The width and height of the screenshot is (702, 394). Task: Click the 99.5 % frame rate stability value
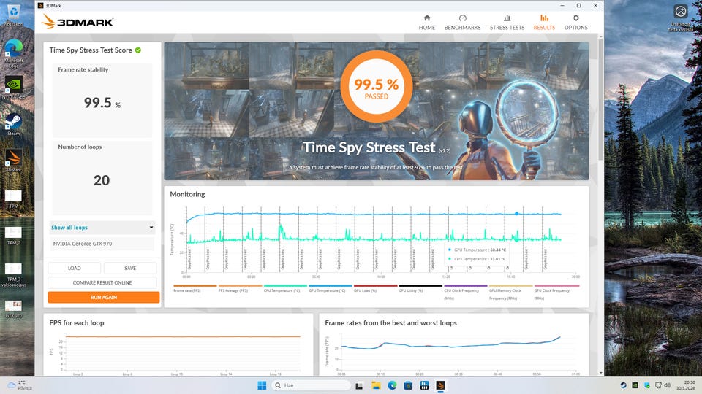pyautogui.click(x=102, y=103)
